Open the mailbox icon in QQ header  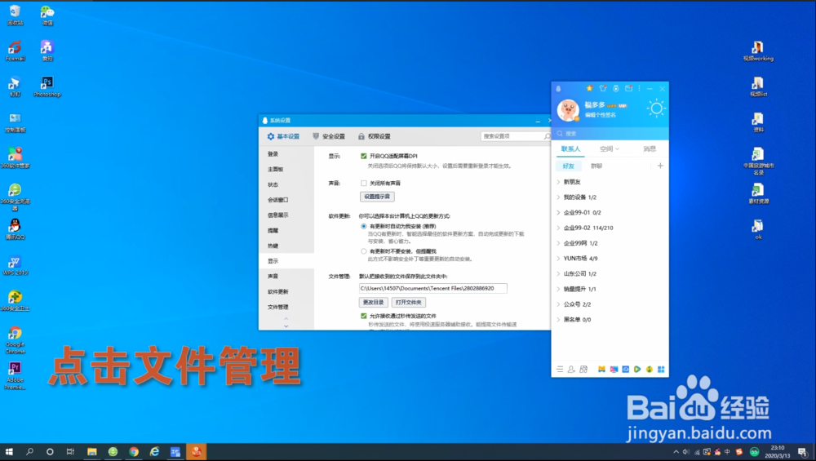[x=628, y=88]
